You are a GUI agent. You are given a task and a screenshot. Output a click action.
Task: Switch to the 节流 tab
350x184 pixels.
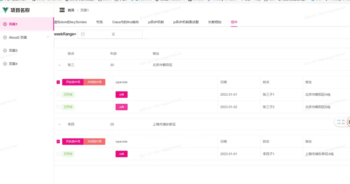(x=99, y=22)
